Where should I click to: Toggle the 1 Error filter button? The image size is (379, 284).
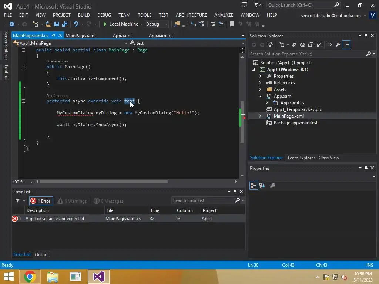[x=41, y=201]
